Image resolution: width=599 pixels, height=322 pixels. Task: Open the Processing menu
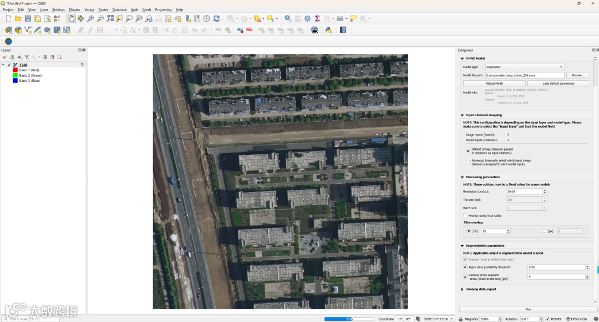163,9
